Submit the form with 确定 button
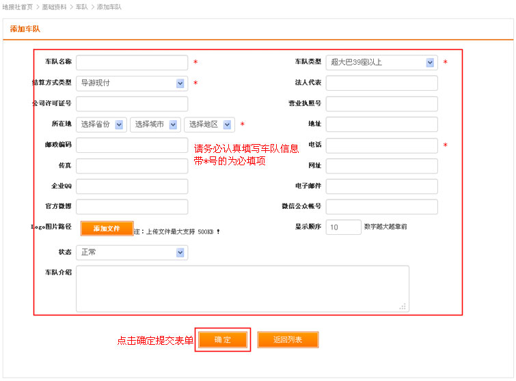The height and width of the screenshot is (381, 516). coord(223,339)
